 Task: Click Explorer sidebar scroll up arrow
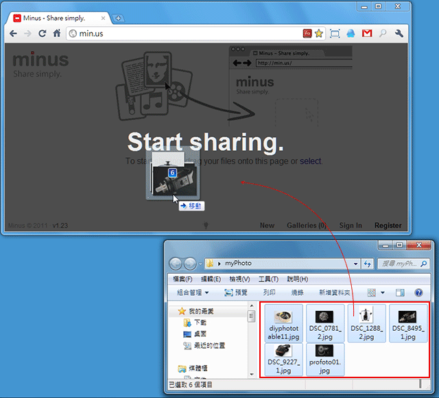tap(252, 305)
